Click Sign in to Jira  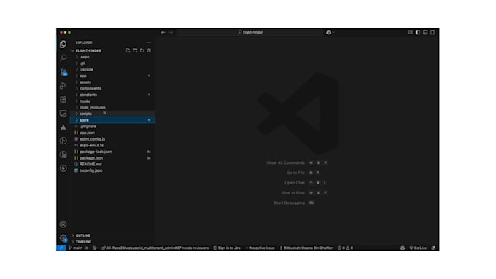(x=227, y=248)
